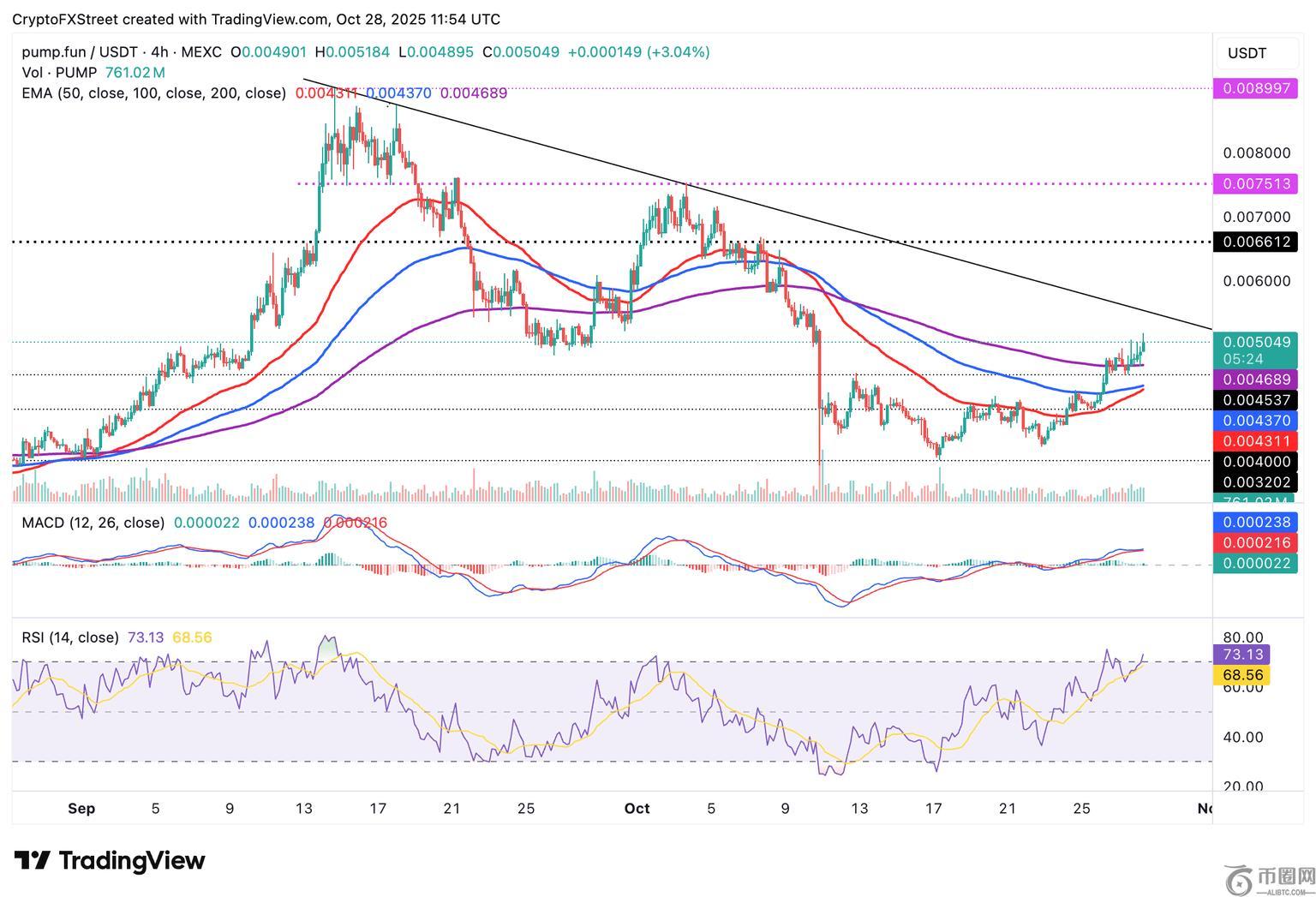Click the magenta 0.008997 price axis label
Viewport: 1316px width, 897px height.
pyautogui.click(x=1255, y=88)
